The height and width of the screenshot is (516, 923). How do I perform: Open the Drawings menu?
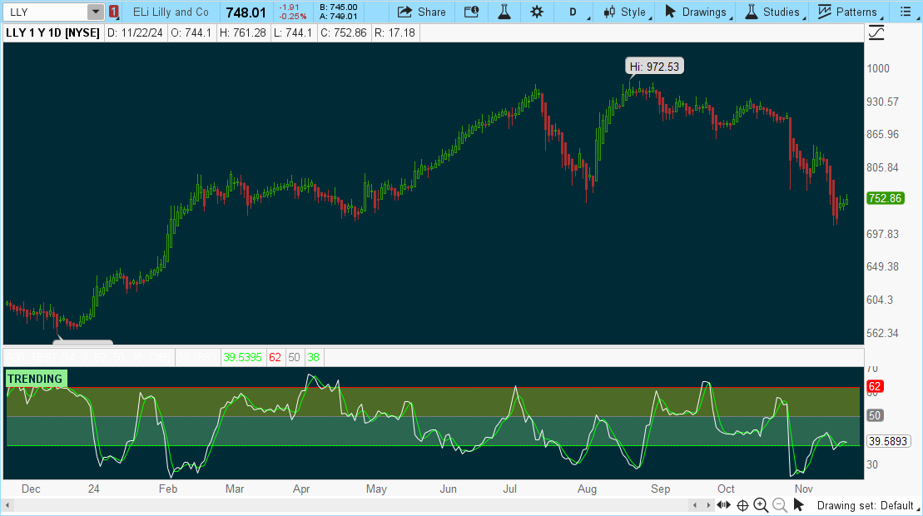[697, 12]
